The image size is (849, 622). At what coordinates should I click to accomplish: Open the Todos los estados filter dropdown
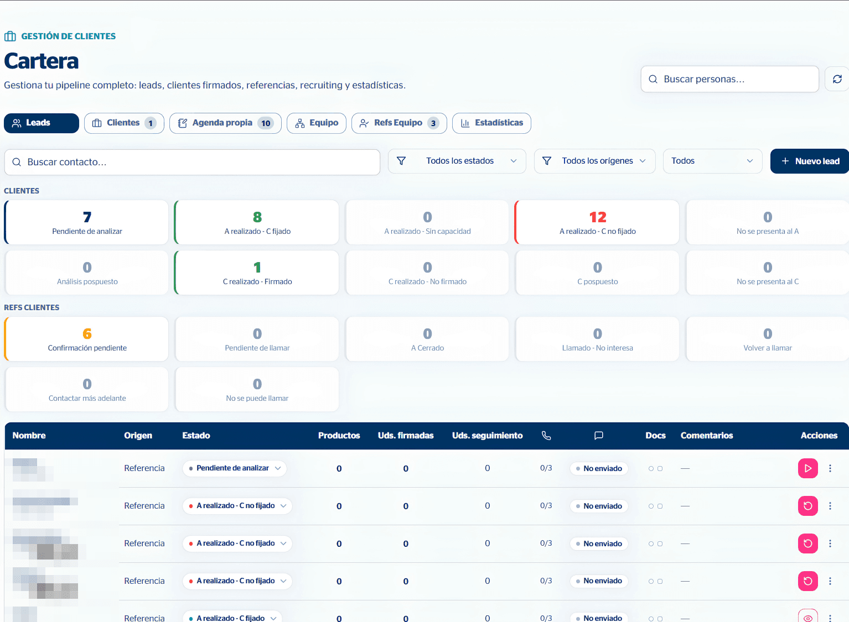point(457,161)
